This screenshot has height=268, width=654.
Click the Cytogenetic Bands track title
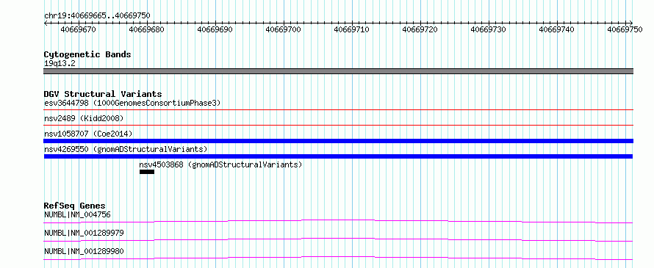click(87, 54)
